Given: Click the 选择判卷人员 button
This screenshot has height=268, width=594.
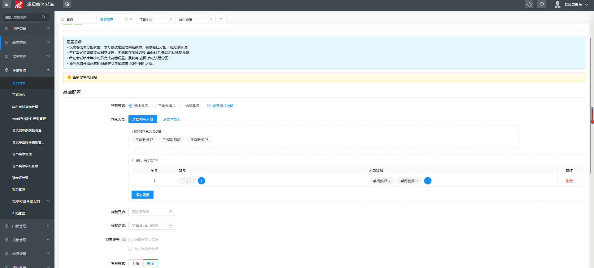Looking at the screenshot, I should click(143, 119).
